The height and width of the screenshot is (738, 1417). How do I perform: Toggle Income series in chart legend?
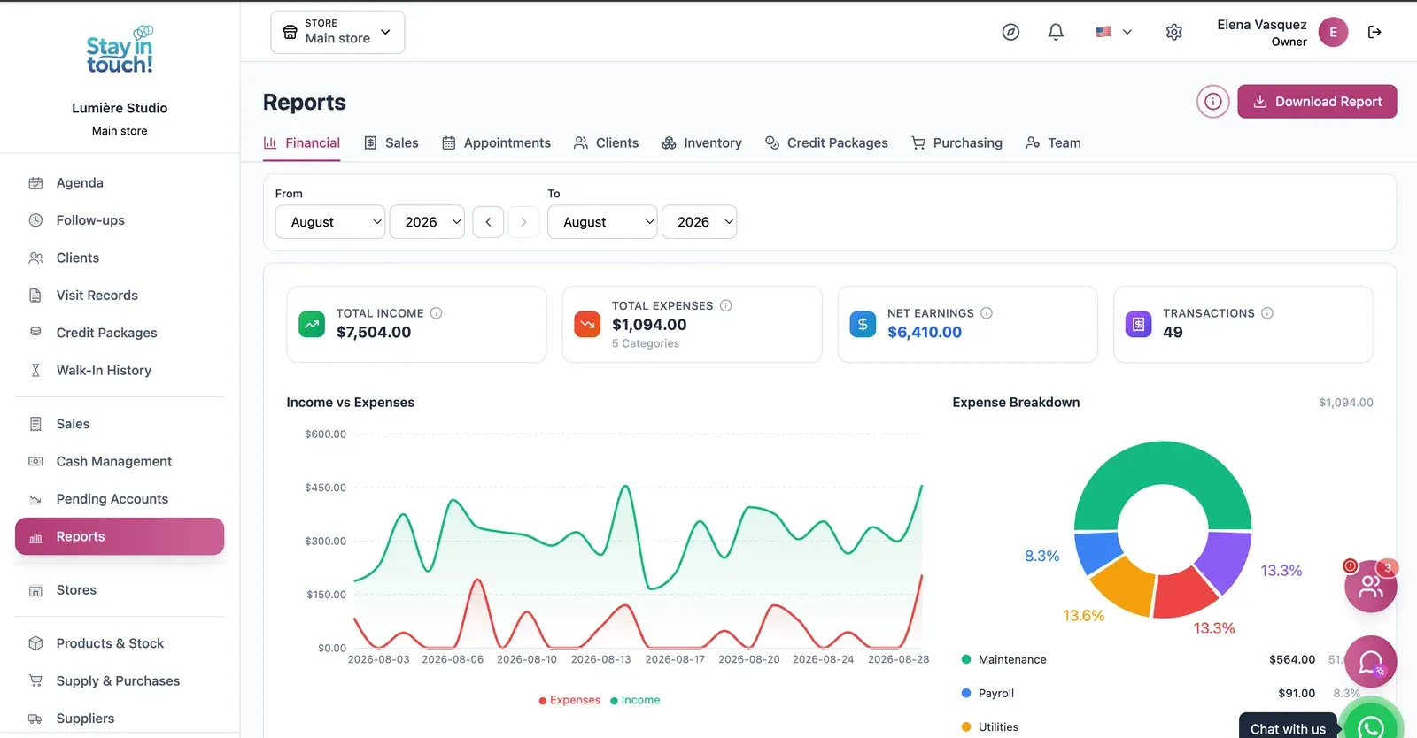point(635,700)
